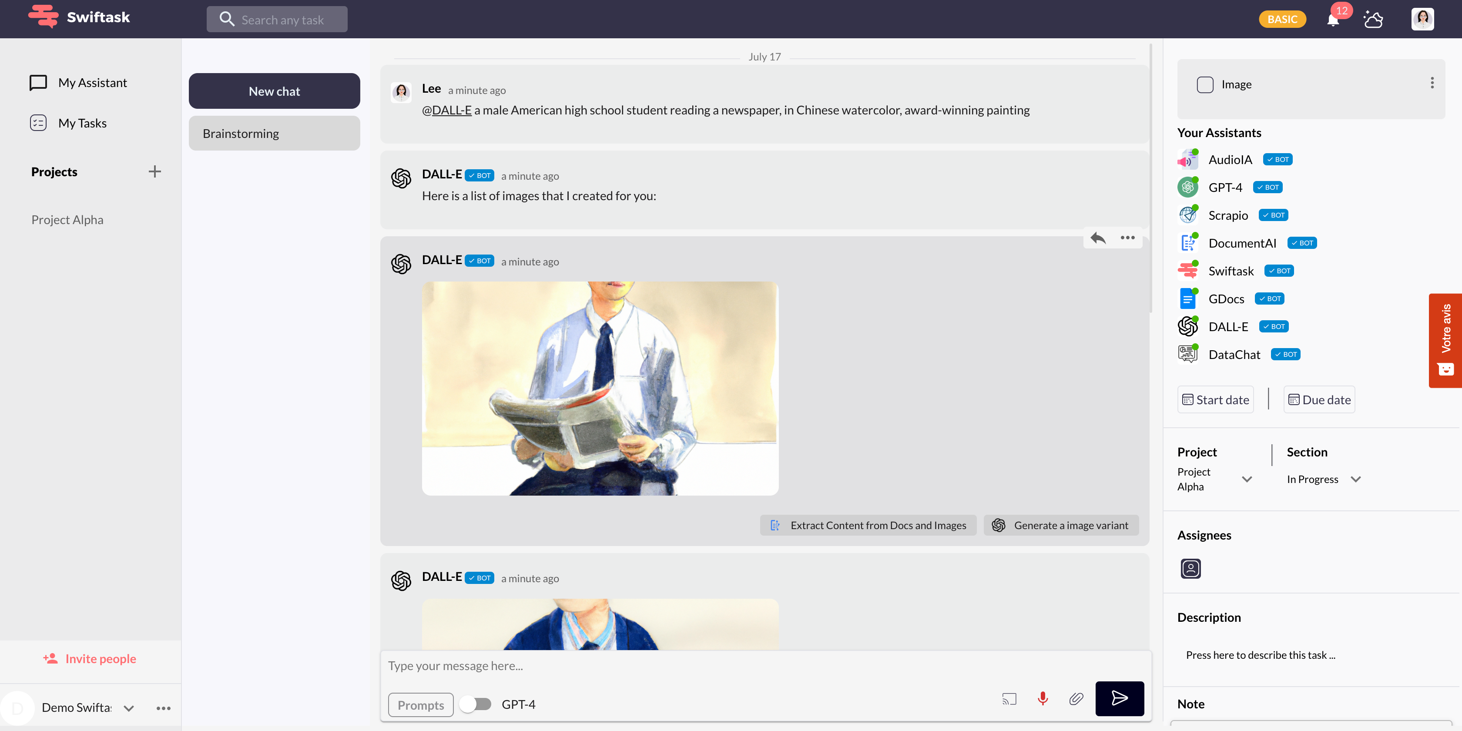
Task: Expand the In Progress section dropdown
Action: pos(1355,479)
